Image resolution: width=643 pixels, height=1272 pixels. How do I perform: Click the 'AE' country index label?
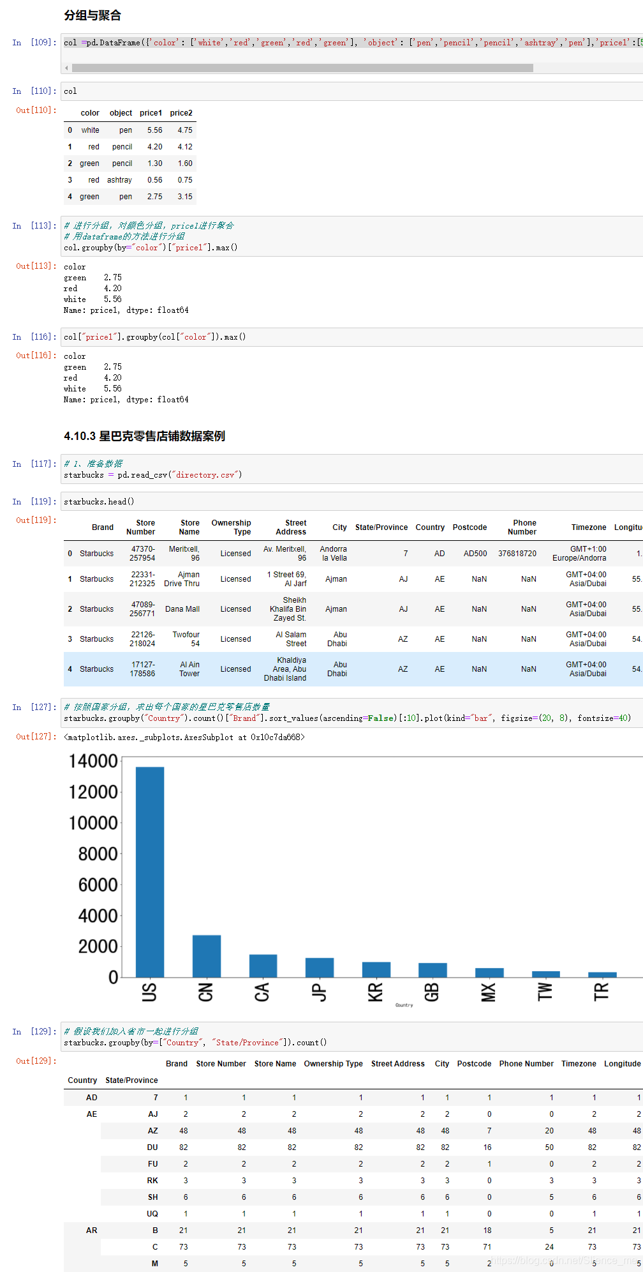coord(92,1114)
